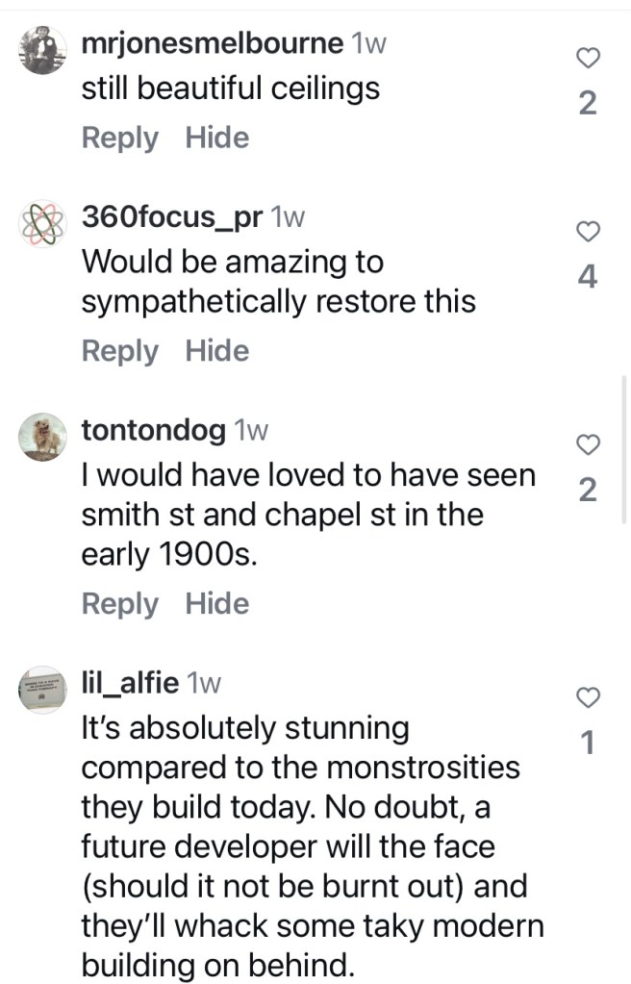Reply to tontondog's comment
Image resolution: width=631 pixels, height=984 pixels.
click(119, 604)
